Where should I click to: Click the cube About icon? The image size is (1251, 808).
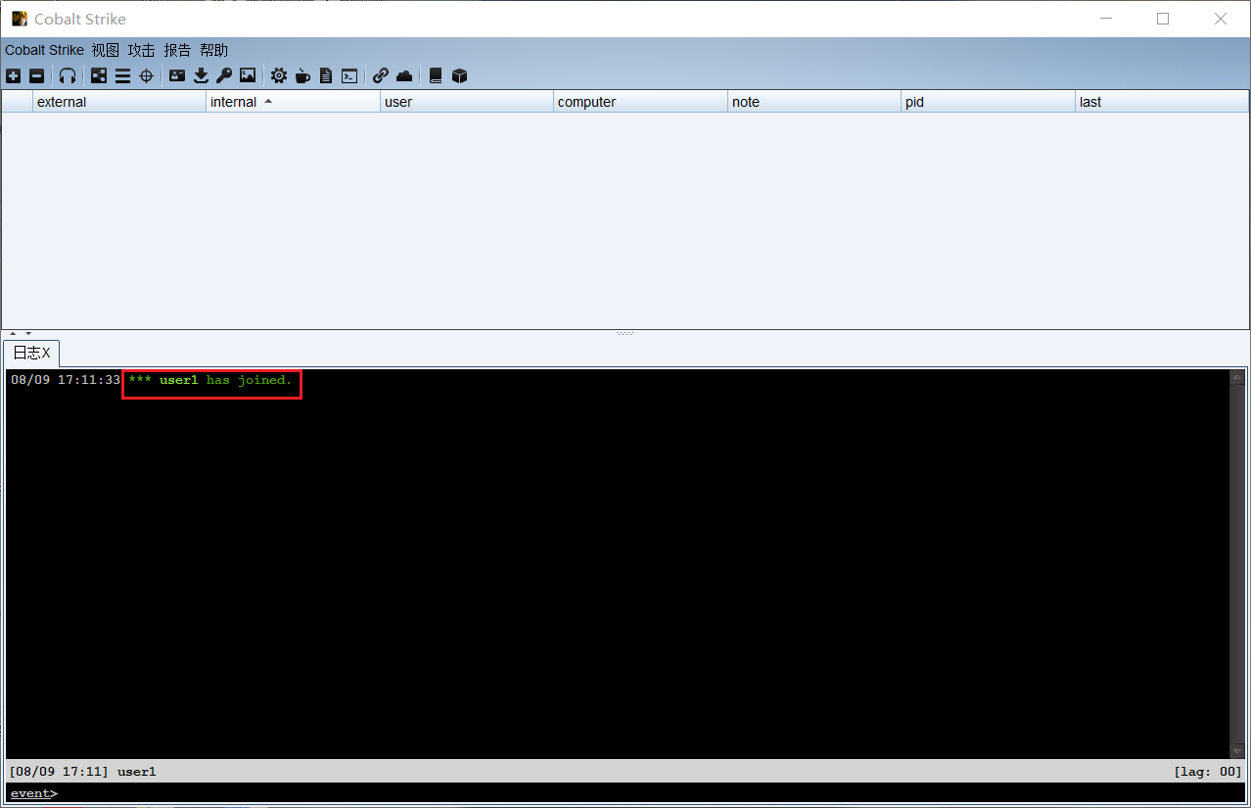pyautogui.click(x=459, y=75)
